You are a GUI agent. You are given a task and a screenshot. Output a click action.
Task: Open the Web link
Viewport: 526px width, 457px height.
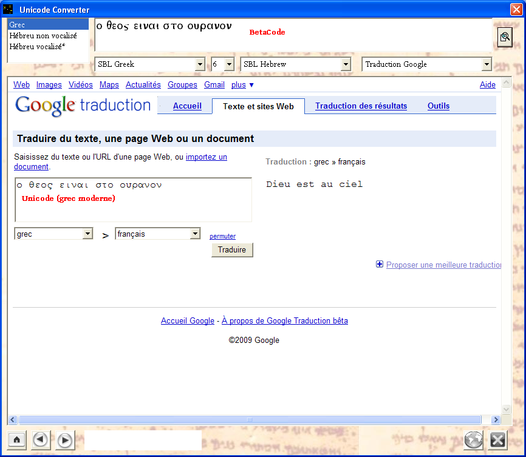(21, 85)
